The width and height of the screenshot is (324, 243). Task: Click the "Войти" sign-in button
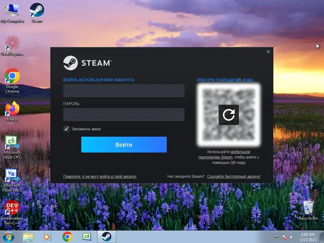[x=124, y=145]
